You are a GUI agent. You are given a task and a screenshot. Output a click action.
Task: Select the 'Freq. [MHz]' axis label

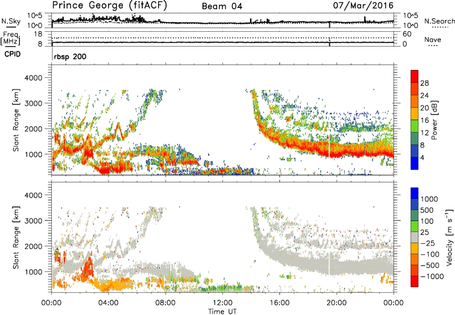point(11,38)
